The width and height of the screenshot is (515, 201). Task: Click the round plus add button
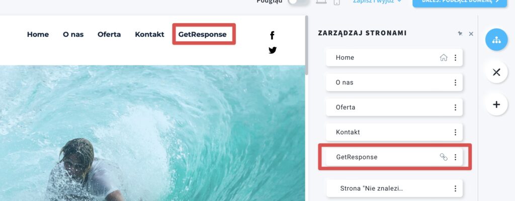click(x=496, y=105)
